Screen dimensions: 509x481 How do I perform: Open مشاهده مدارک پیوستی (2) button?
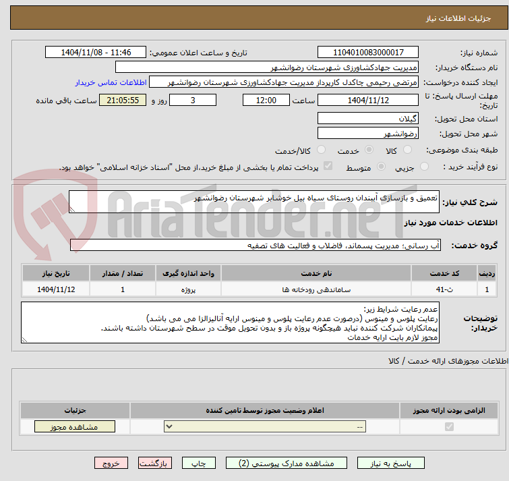[287, 463]
